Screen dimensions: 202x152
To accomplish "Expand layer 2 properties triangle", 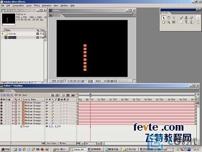I will coord(13,106).
